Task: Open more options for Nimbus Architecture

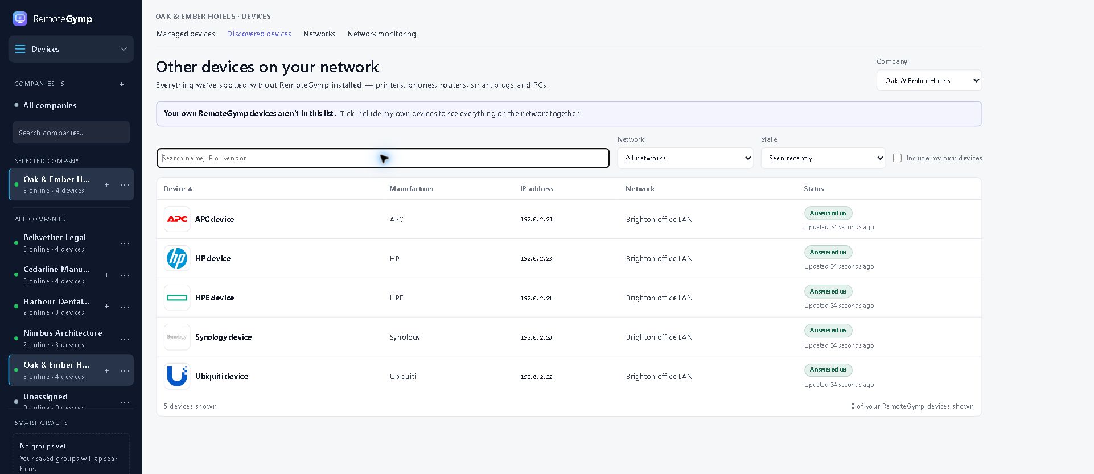Action: point(125,339)
